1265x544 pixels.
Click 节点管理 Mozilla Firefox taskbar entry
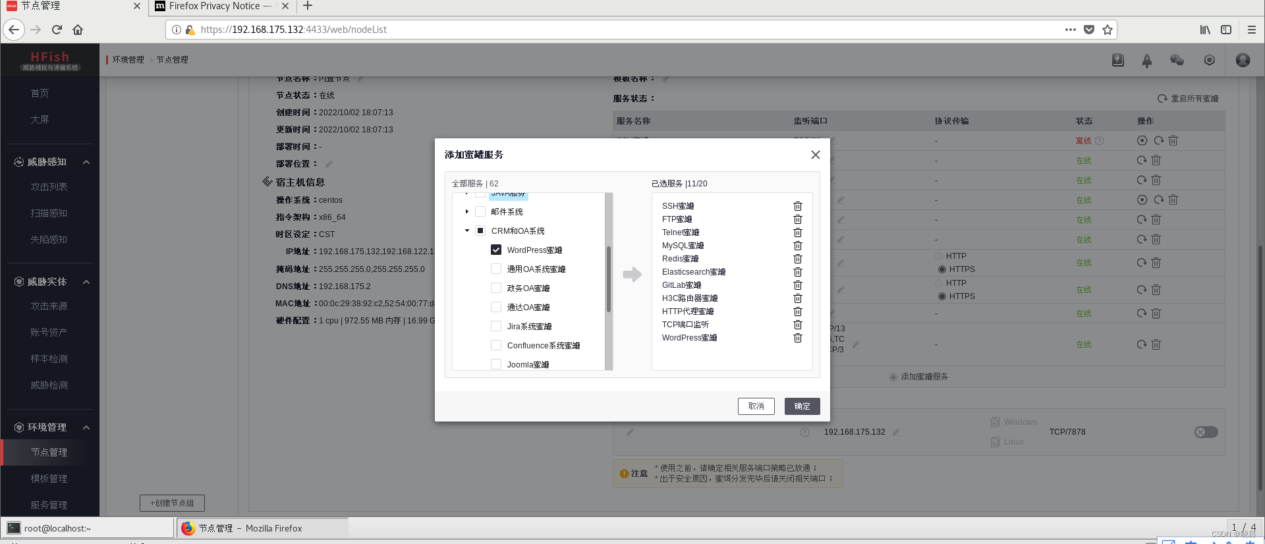pyautogui.click(x=262, y=528)
